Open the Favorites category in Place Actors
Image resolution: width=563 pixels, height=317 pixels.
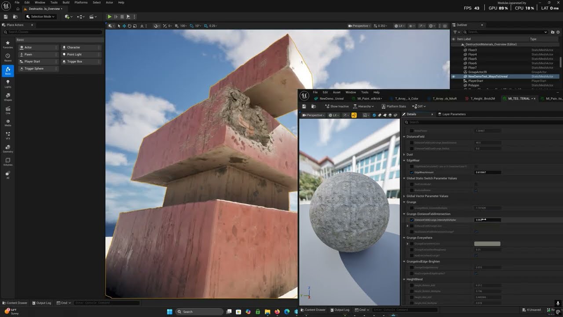click(x=7, y=44)
